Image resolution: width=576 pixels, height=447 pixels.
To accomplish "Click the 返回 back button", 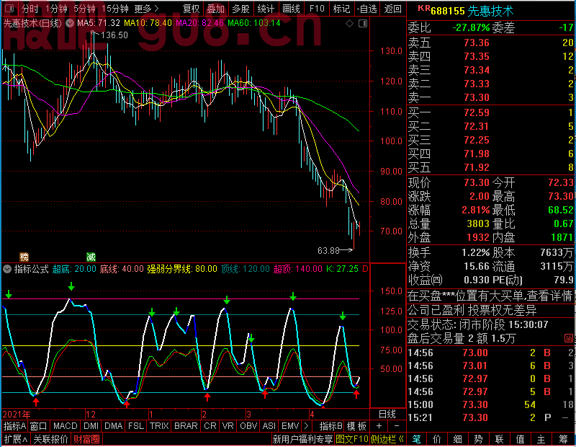I will [392, 9].
